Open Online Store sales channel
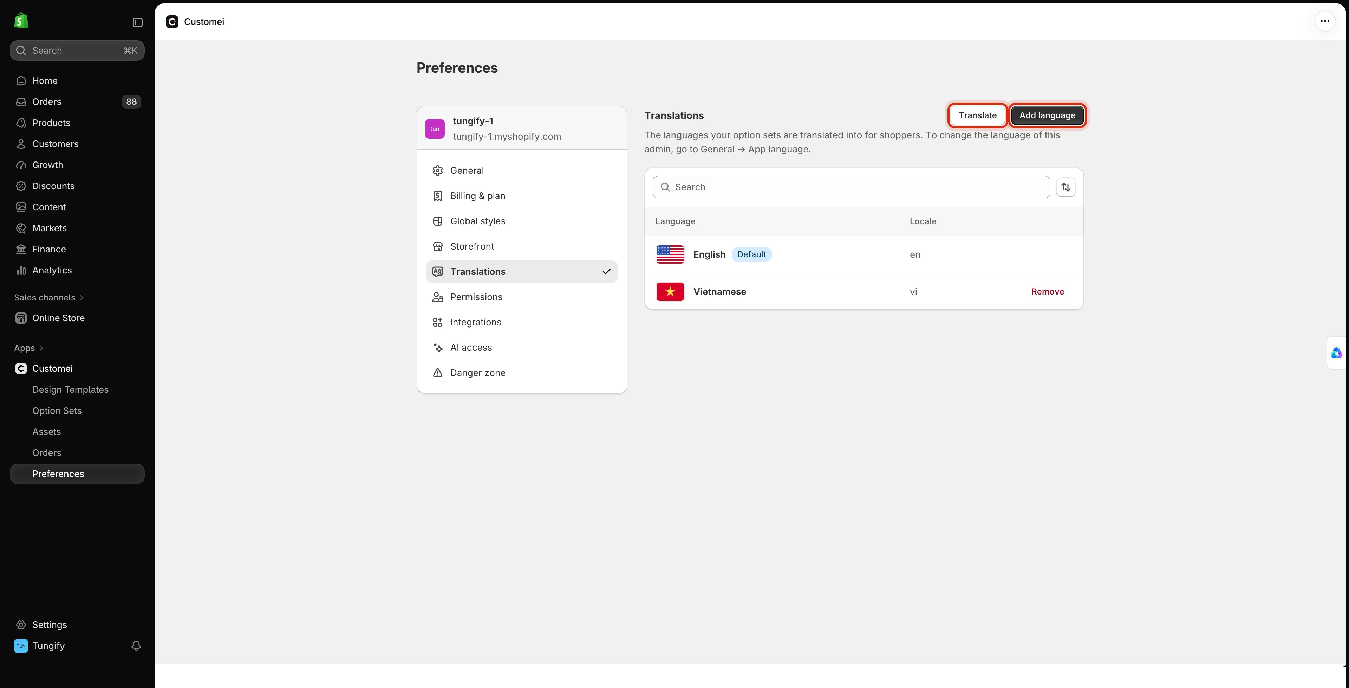Viewport: 1349px width, 688px height. pyautogui.click(x=77, y=318)
